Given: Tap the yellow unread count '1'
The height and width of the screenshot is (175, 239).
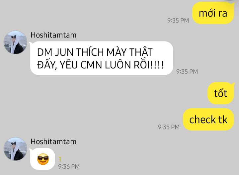Looking at the screenshot, I should pyautogui.click(x=60, y=159).
